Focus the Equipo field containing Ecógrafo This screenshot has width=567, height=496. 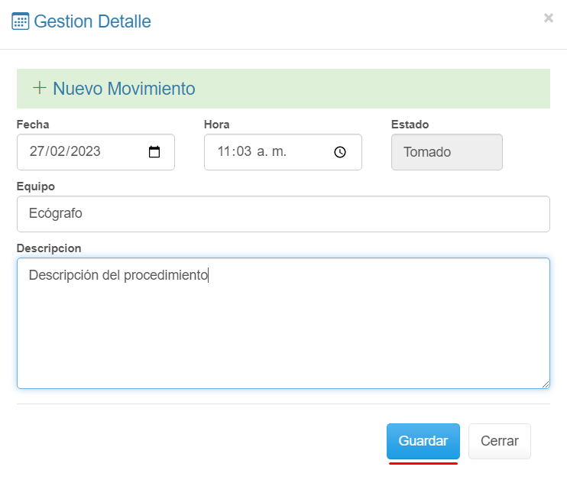point(283,214)
